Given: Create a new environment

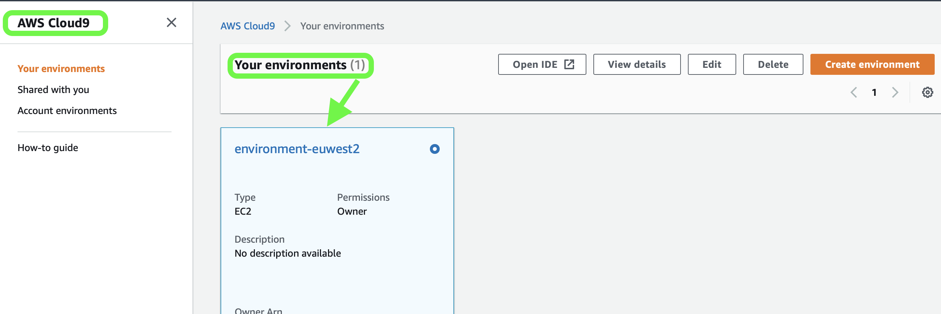Looking at the screenshot, I should (x=872, y=64).
